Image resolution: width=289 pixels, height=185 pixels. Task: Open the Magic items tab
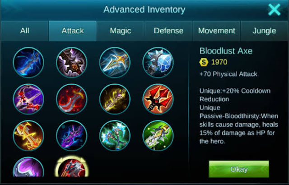click(121, 31)
